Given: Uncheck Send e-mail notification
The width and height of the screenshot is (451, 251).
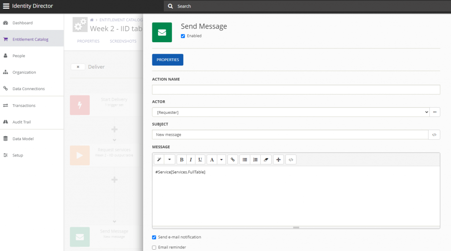Looking at the screenshot, I should click(x=154, y=237).
